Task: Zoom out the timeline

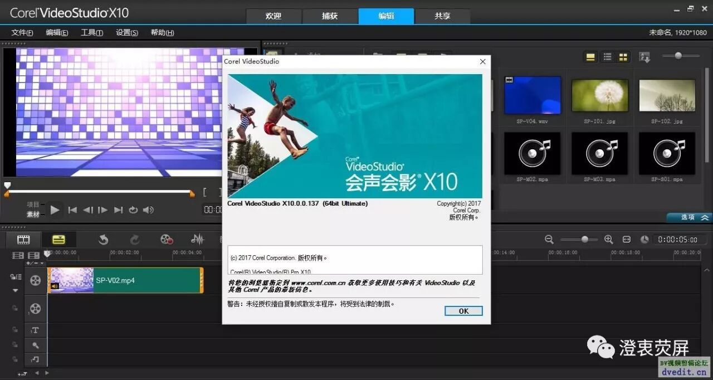Action: [x=549, y=240]
